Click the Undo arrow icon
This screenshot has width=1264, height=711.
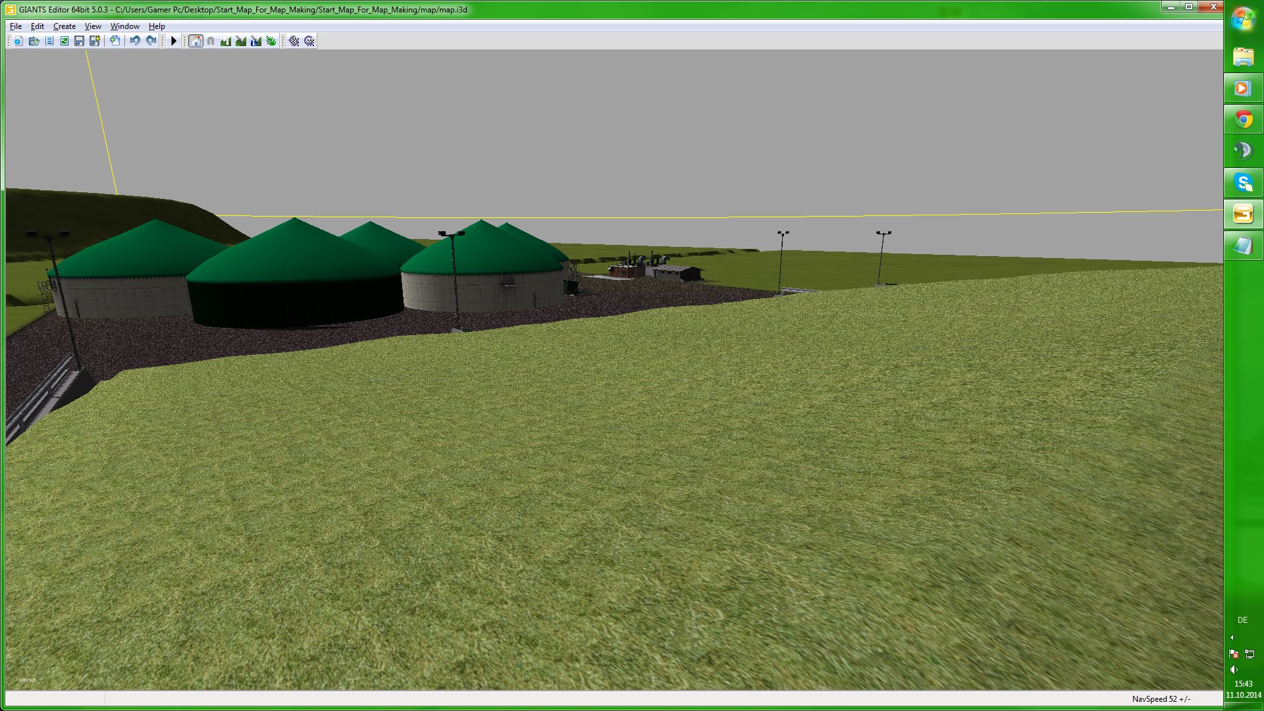(135, 41)
